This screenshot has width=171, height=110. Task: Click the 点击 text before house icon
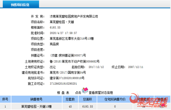pos(78,93)
